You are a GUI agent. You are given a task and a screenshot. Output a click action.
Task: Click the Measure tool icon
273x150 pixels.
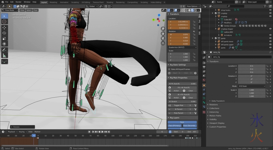point(4,55)
